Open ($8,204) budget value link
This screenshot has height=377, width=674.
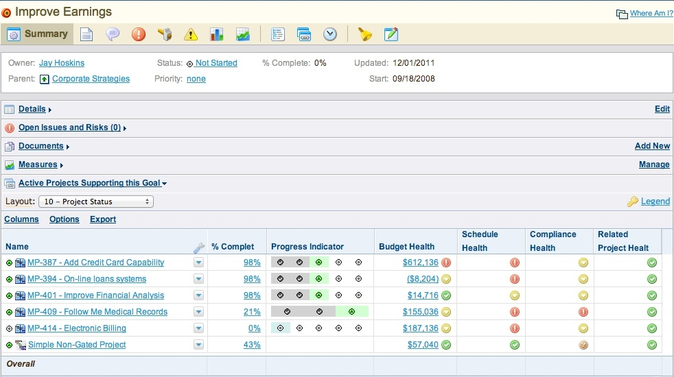tap(423, 279)
